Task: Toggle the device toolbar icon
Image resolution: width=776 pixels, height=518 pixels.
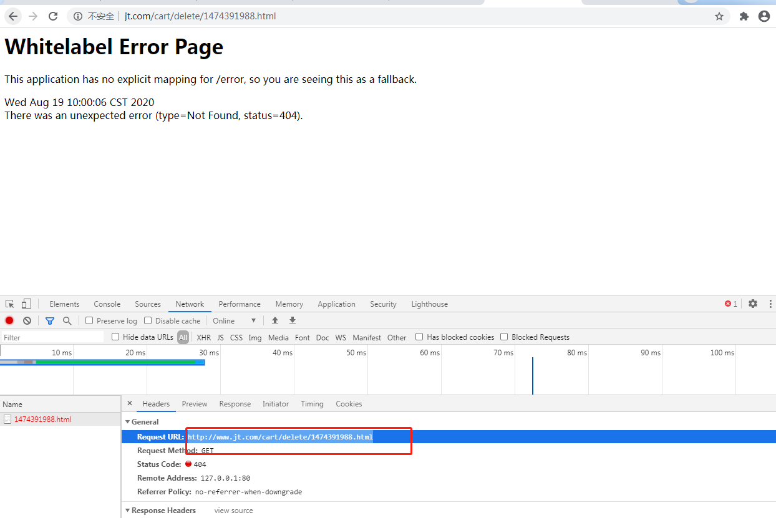Action: click(26, 304)
